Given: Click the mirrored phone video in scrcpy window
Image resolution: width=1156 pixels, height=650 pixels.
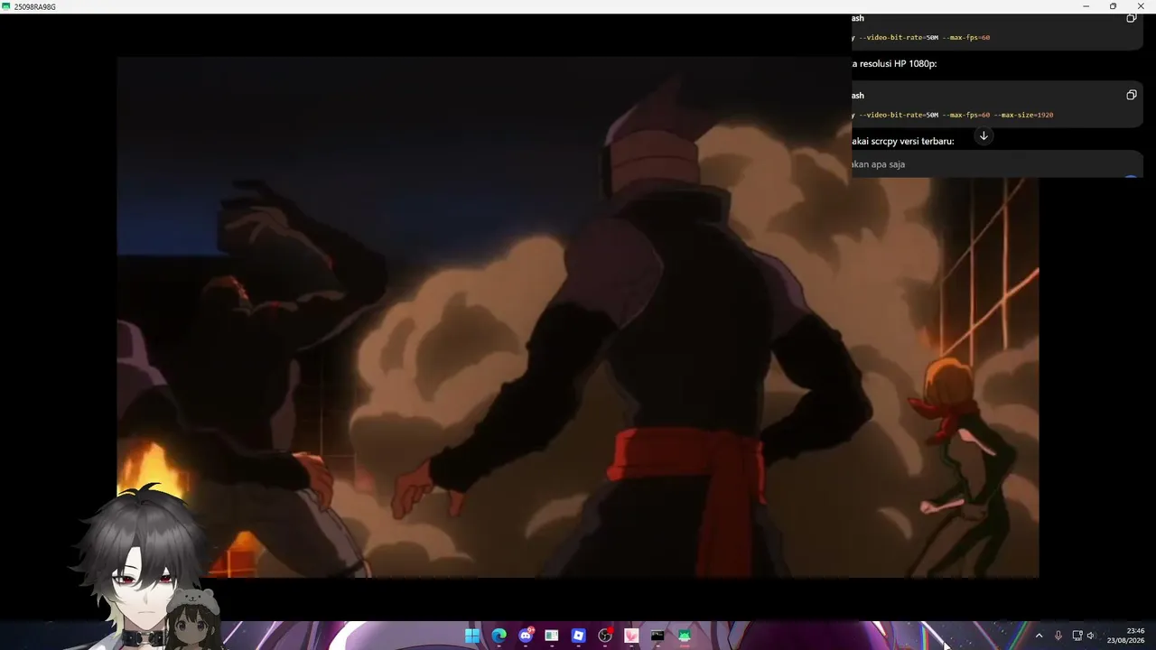Looking at the screenshot, I should (x=578, y=317).
